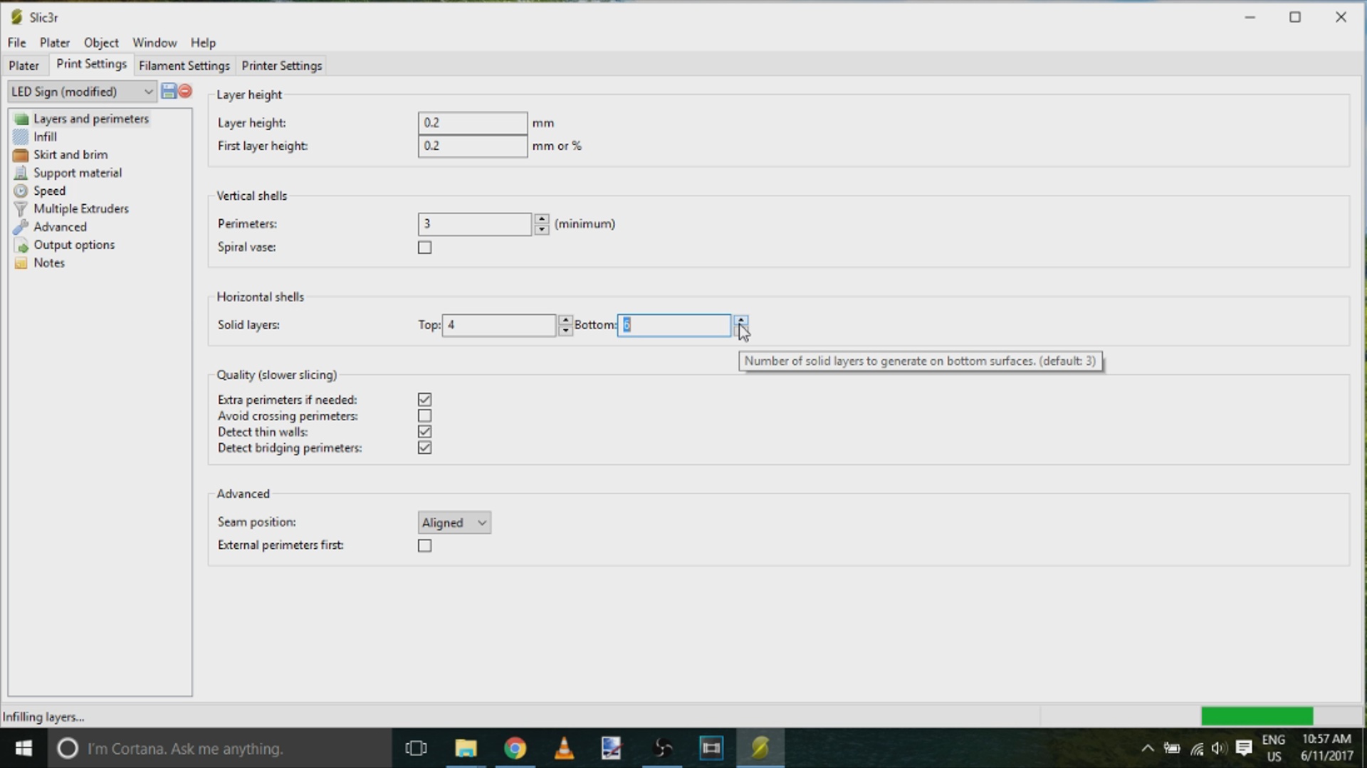
Task: Expand the LED Sign preset dropdown
Action: click(x=148, y=92)
